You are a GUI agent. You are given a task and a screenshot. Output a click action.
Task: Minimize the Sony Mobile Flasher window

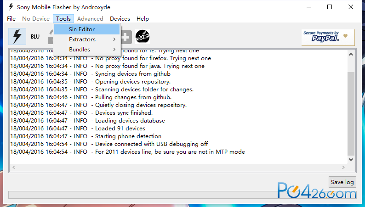click(309, 7)
